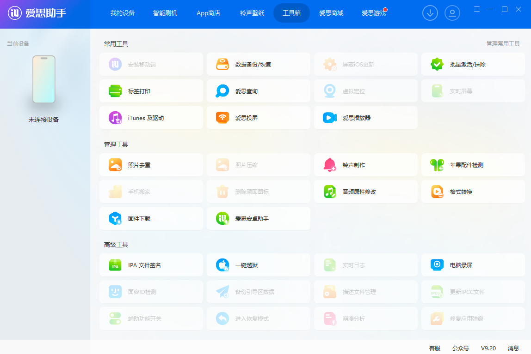Click the 爱思助手 logo icon
The width and height of the screenshot is (531, 354).
(x=14, y=13)
